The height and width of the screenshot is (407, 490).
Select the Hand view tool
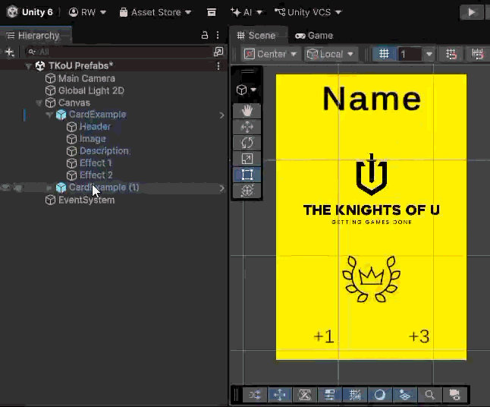pos(247,111)
